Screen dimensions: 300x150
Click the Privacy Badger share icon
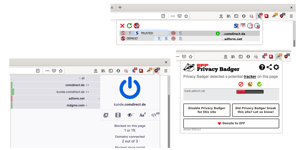point(269,67)
